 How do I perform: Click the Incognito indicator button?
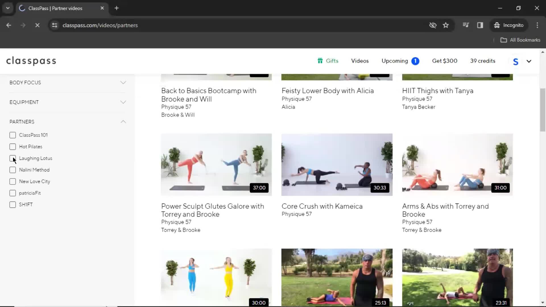coord(509,25)
